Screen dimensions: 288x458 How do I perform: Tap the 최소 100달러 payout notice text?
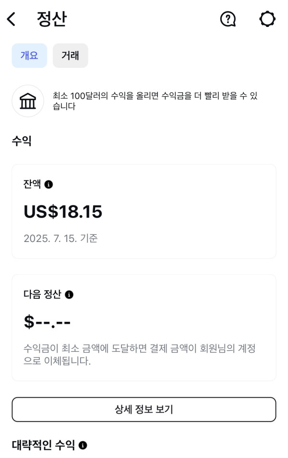pos(155,101)
